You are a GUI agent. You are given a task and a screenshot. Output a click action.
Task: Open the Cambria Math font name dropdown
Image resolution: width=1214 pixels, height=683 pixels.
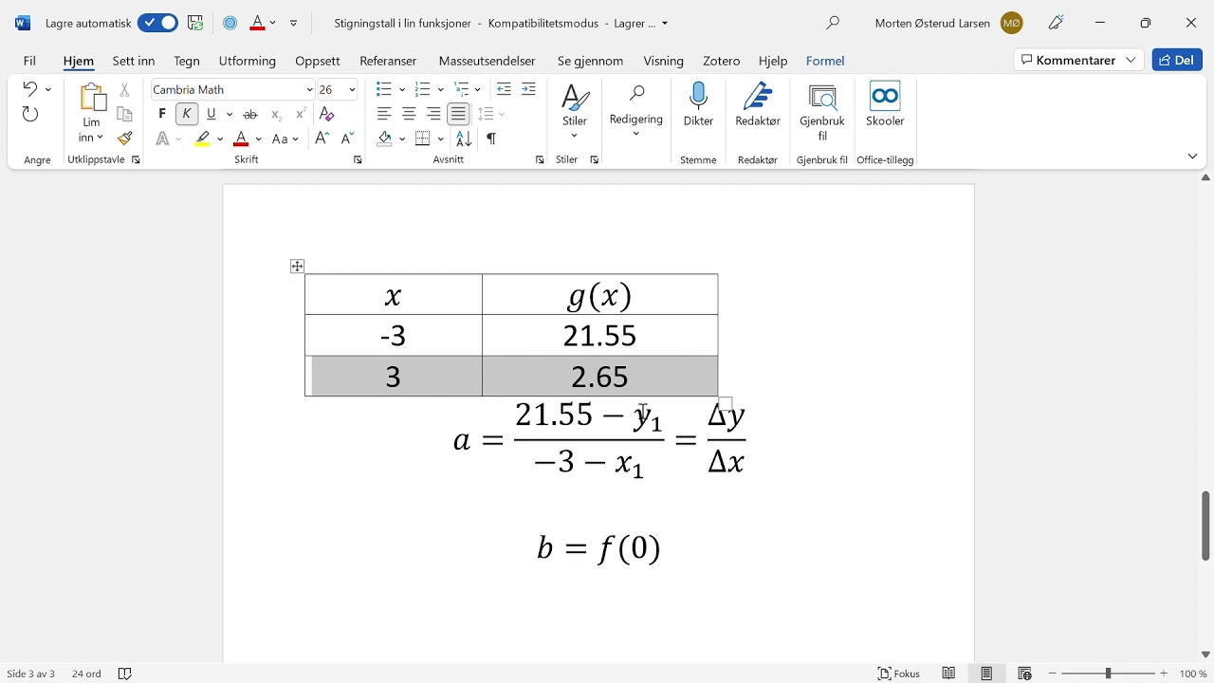tap(309, 89)
